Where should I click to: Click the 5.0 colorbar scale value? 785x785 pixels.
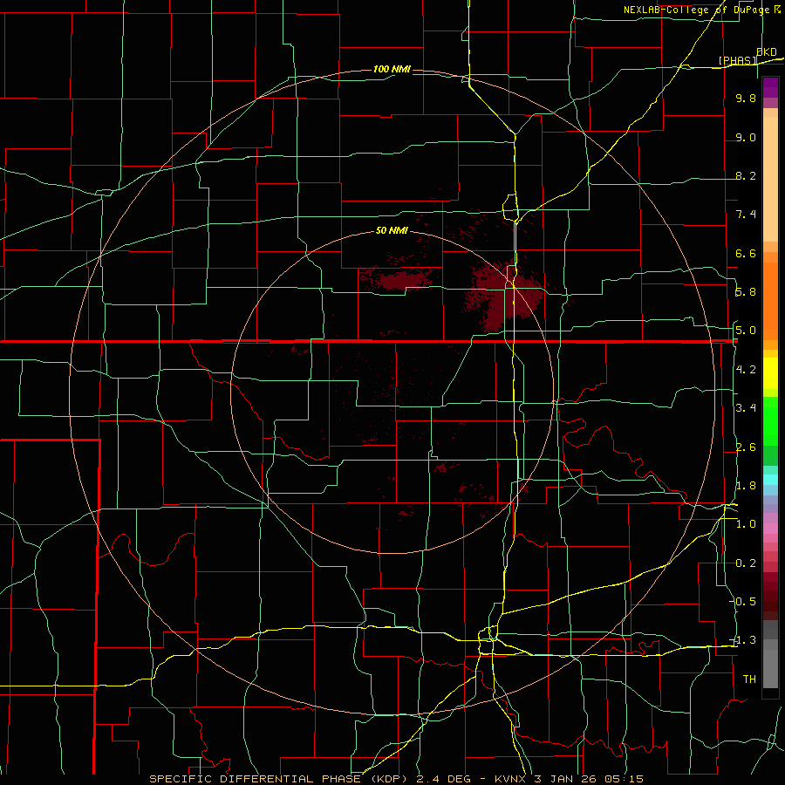pyautogui.click(x=746, y=331)
